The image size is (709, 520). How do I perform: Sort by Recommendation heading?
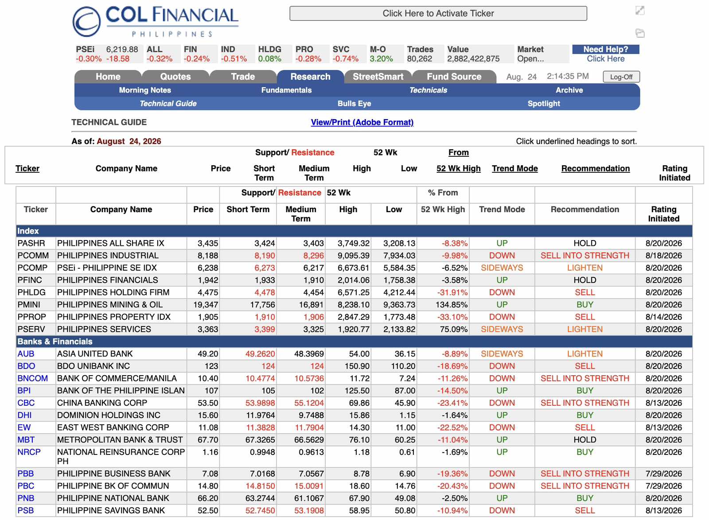(596, 168)
